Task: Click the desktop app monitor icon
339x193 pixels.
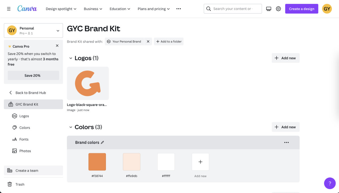Action: [269, 9]
